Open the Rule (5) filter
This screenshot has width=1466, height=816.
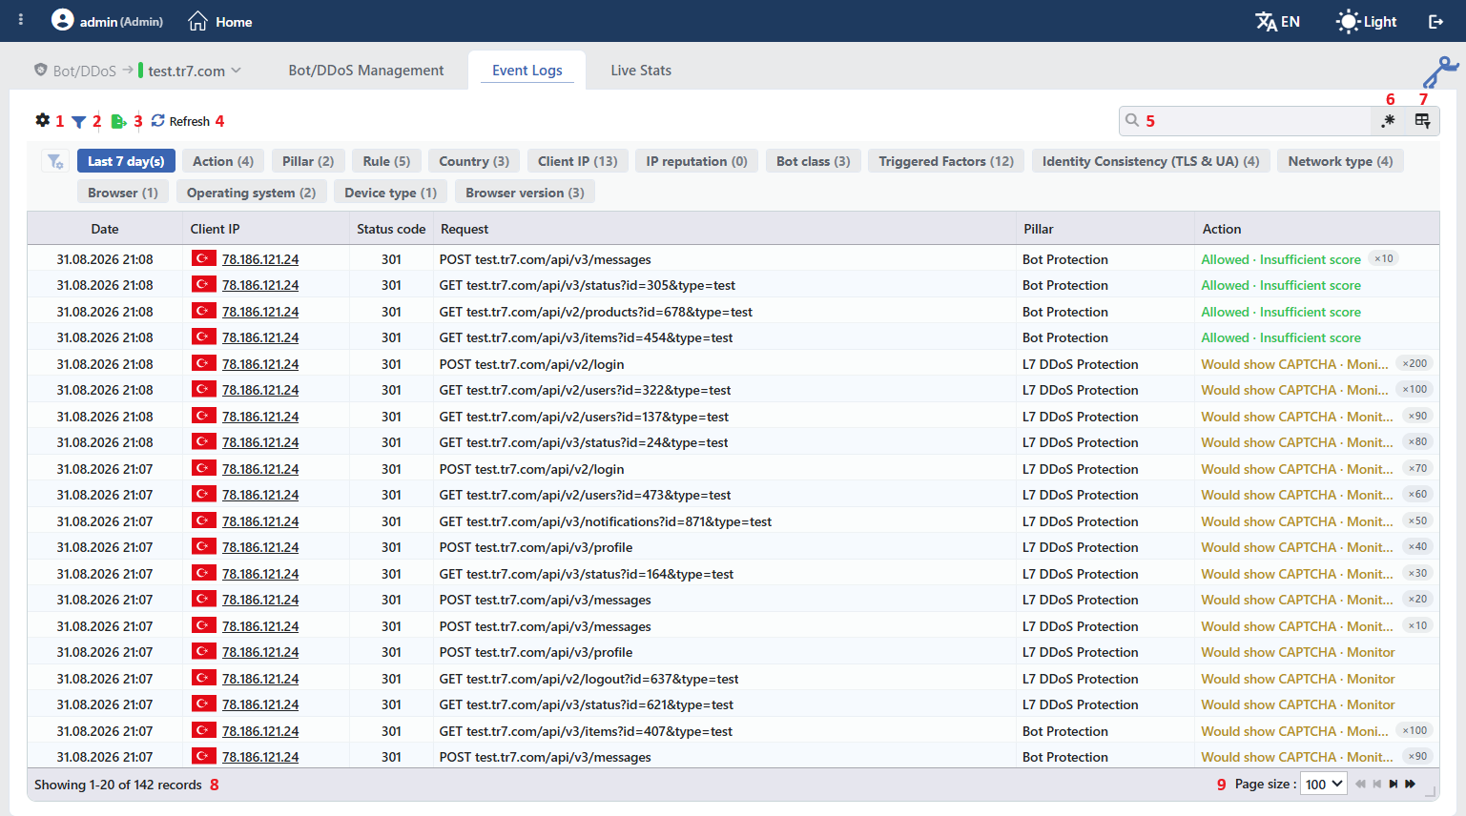pos(386,161)
